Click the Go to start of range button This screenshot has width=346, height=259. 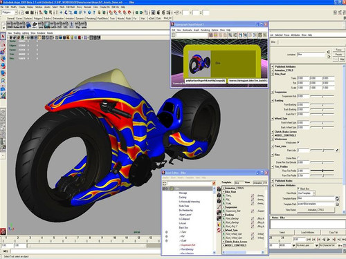pyautogui.click(x=309, y=240)
